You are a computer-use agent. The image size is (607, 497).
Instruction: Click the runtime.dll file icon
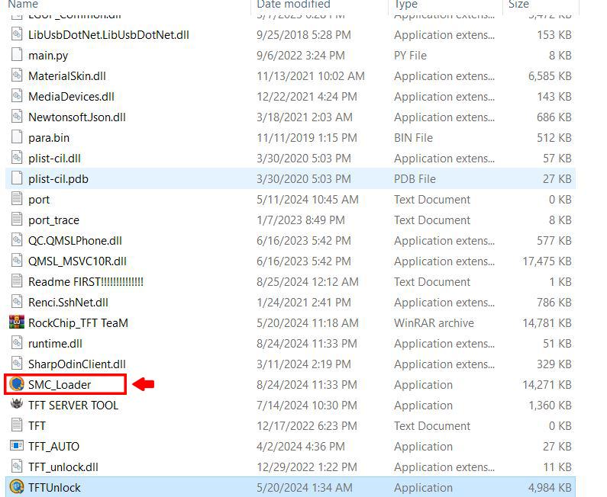[x=17, y=343]
